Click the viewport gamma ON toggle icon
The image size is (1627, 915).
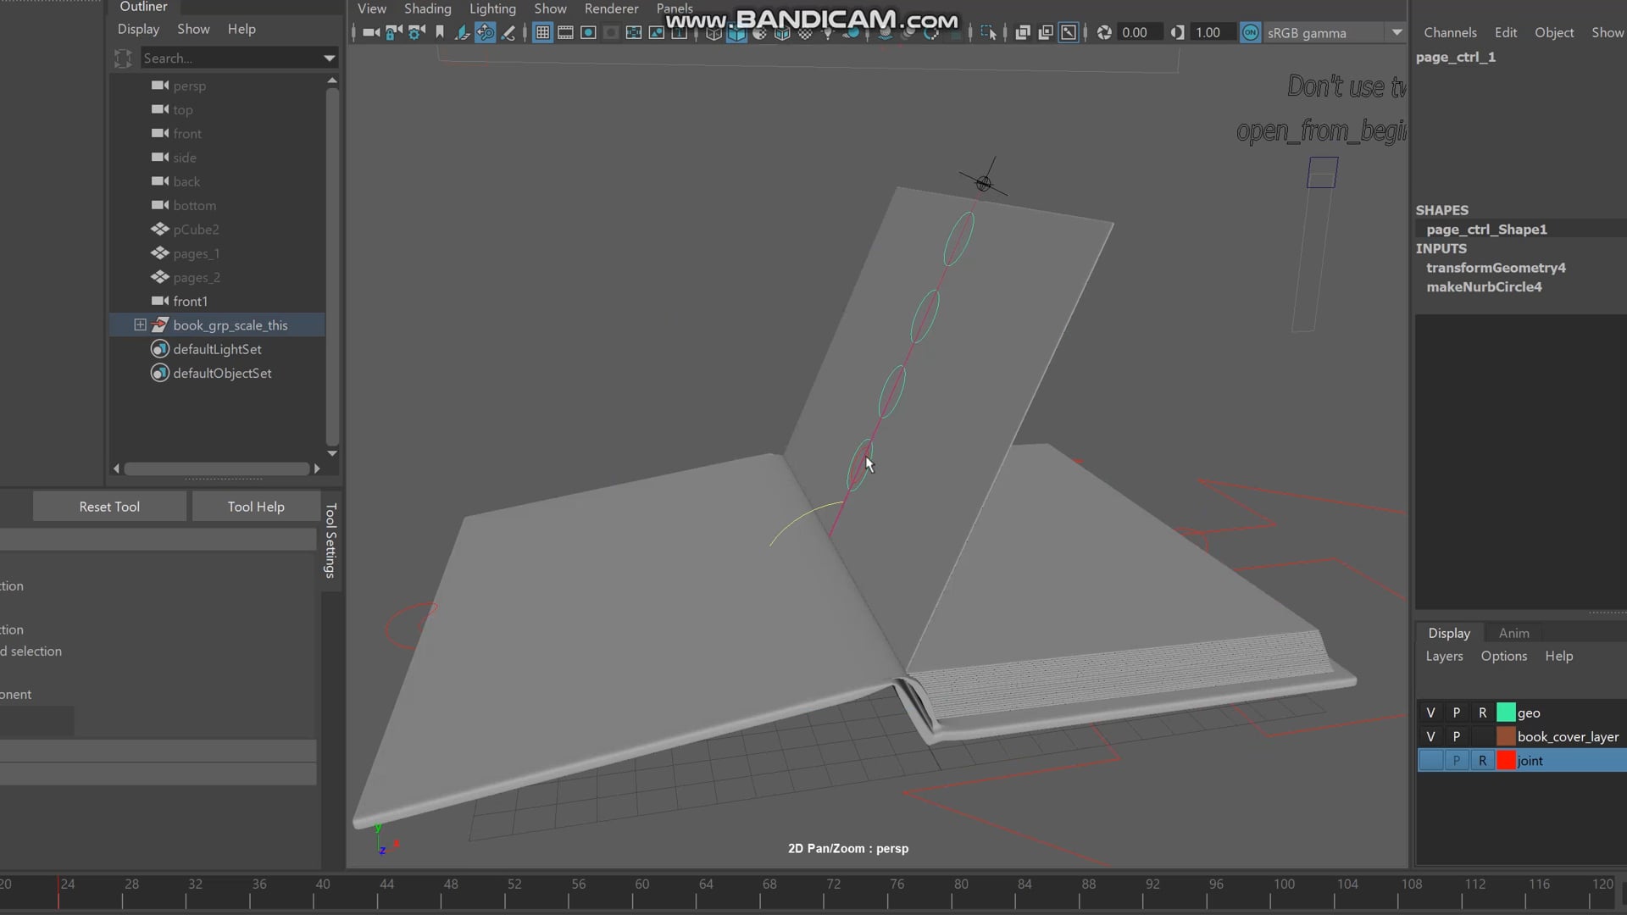click(1250, 32)
